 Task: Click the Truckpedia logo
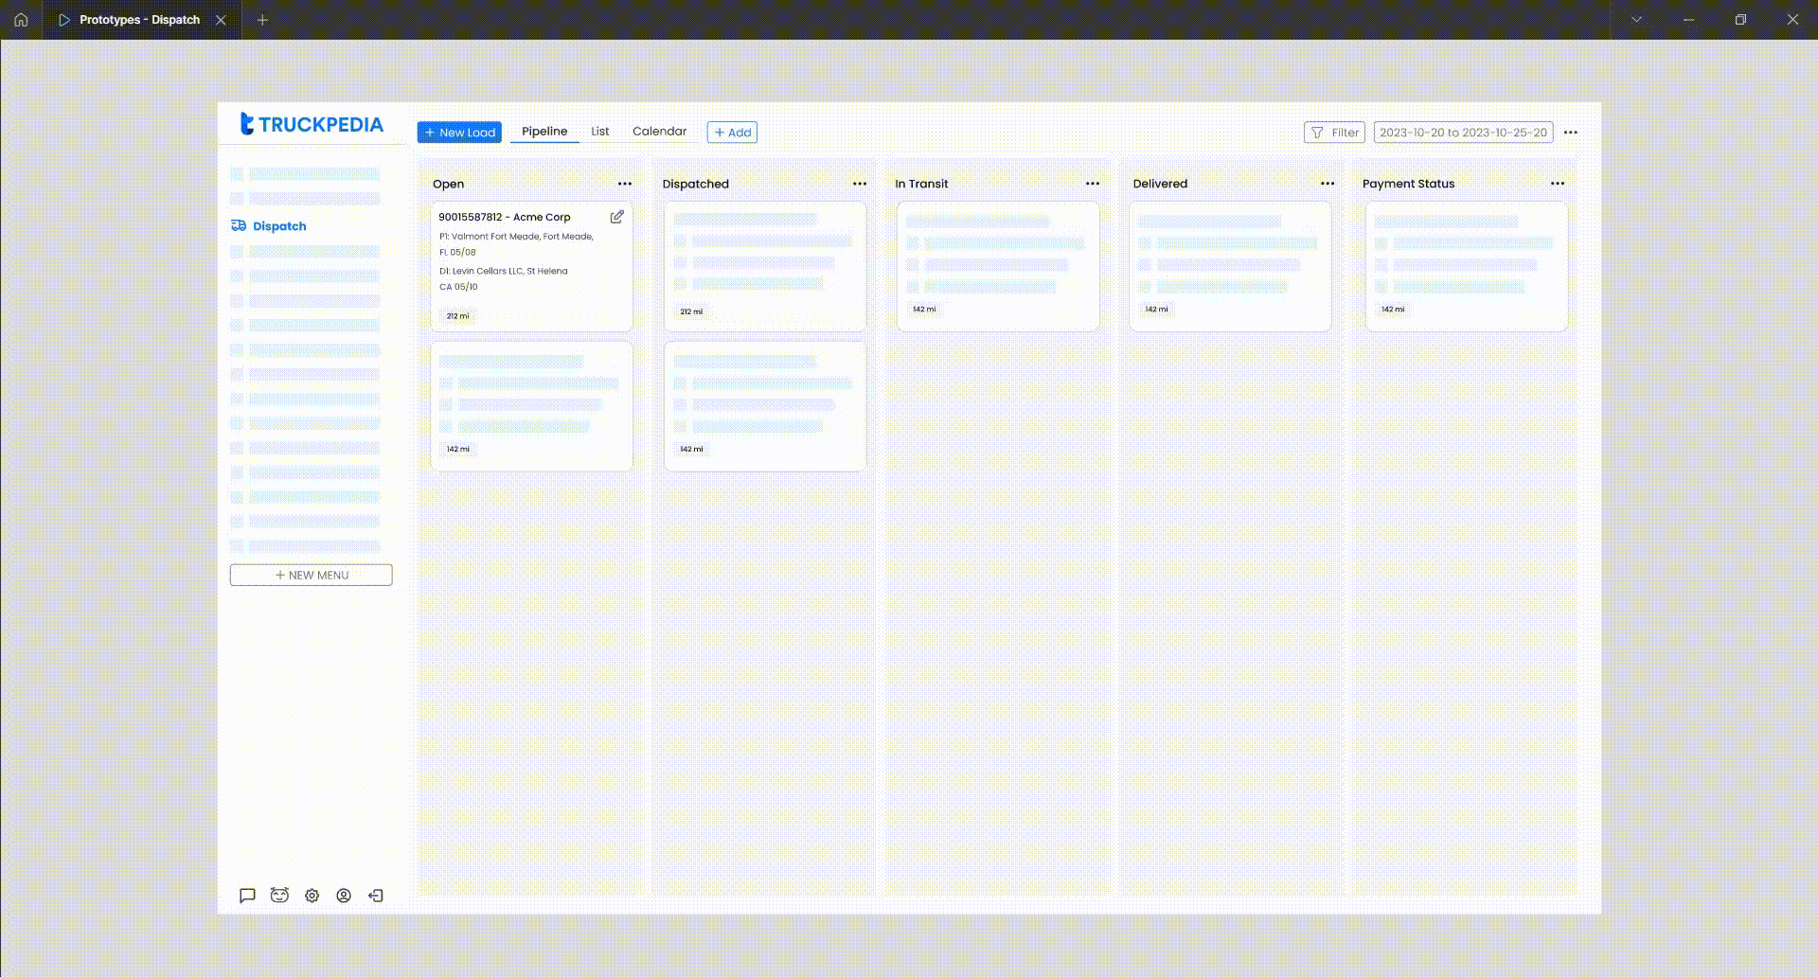(312, 124)
